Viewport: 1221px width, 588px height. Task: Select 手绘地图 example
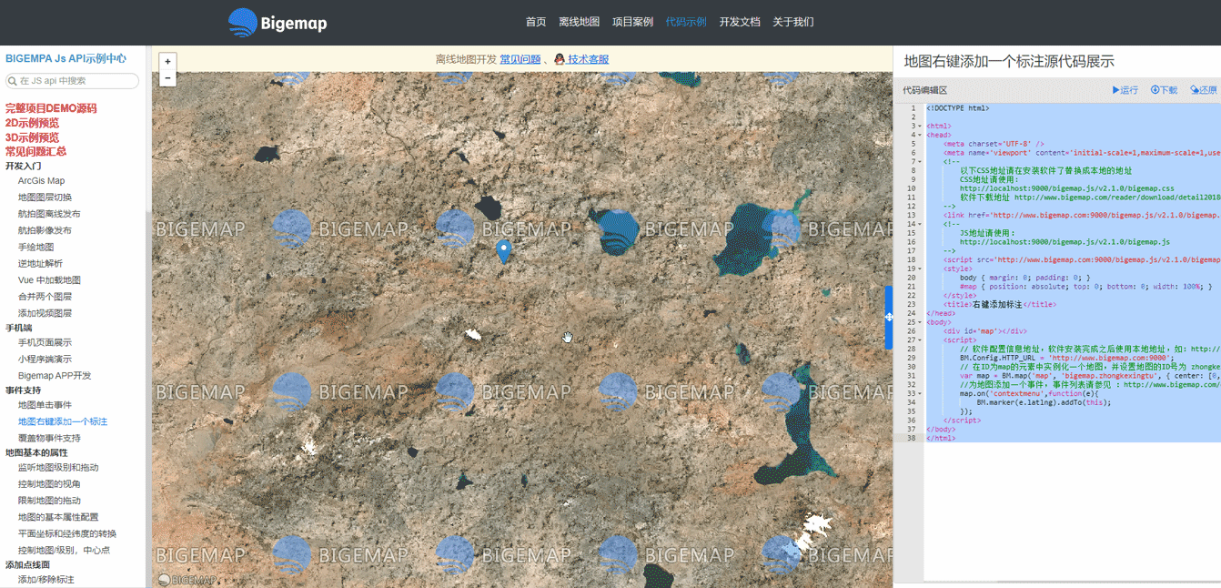click(x=35, y=247)
